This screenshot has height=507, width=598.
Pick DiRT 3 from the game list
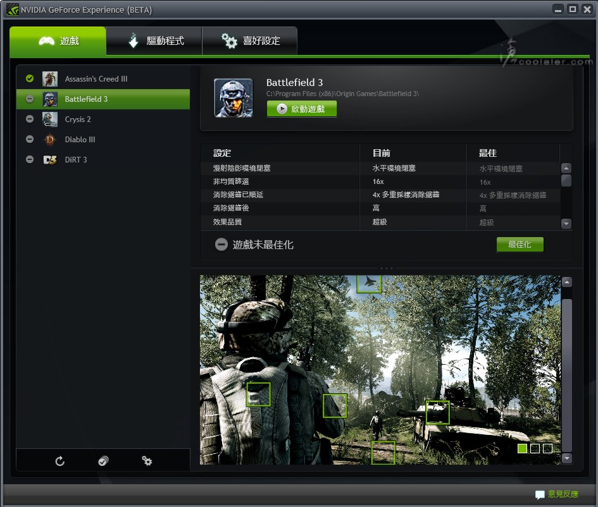[x=103, y=159]
